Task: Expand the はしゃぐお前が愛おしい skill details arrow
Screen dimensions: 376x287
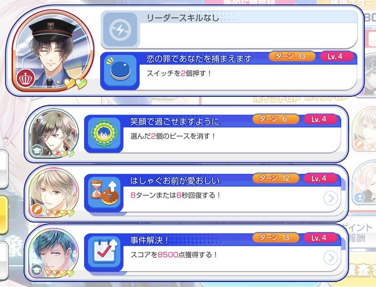Action: [x=331, y=198]
